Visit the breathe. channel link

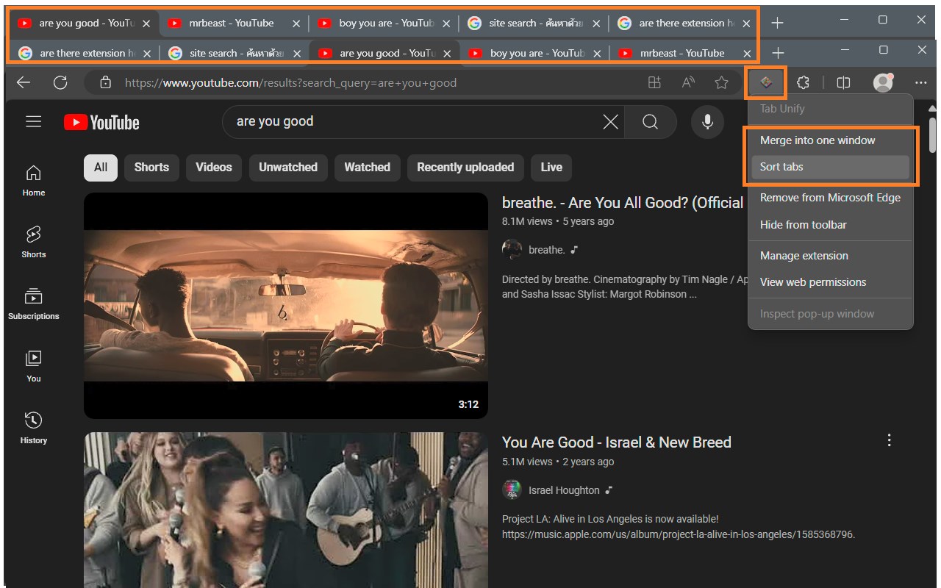pyautogui.click(x=546, y=250)
